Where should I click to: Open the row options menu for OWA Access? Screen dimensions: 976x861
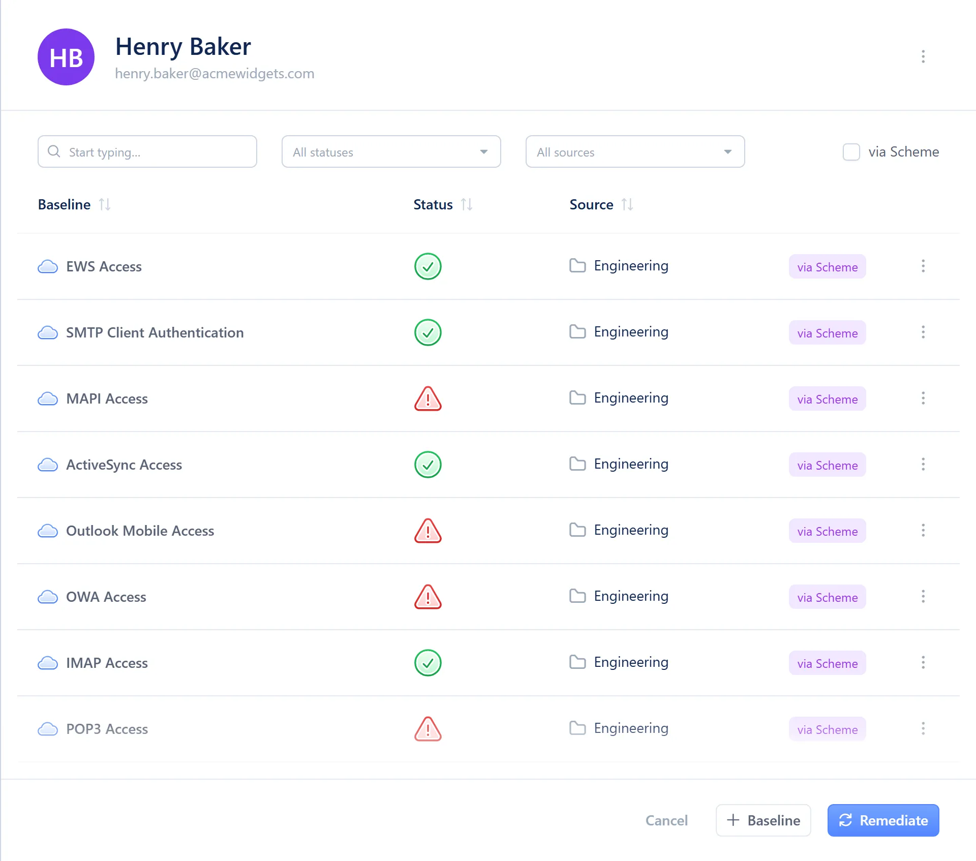923,597
